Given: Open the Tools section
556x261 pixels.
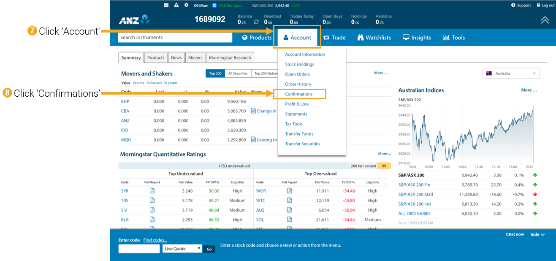Looking at the screenshot, I should coord(453,37).
